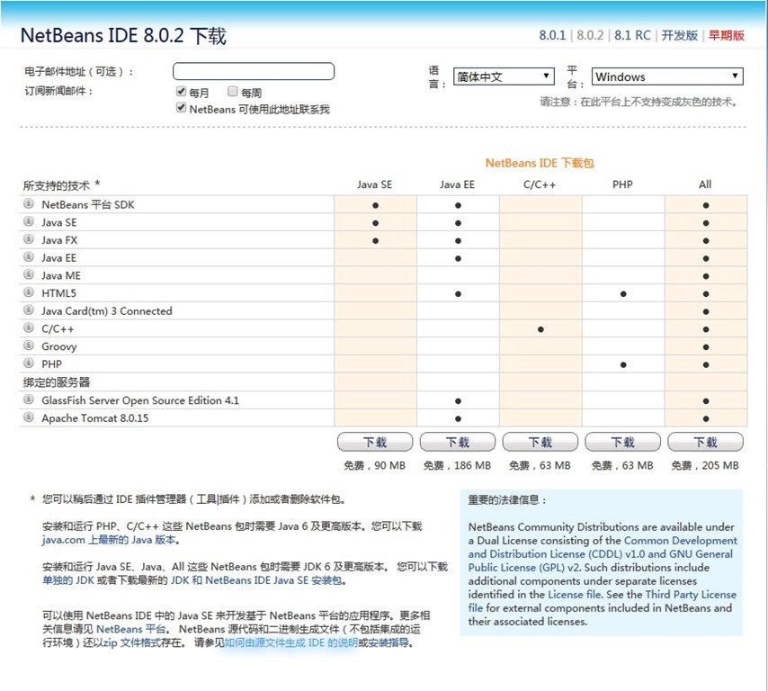
Task: Open the Third Party License file link
Action: pos(603,601)
